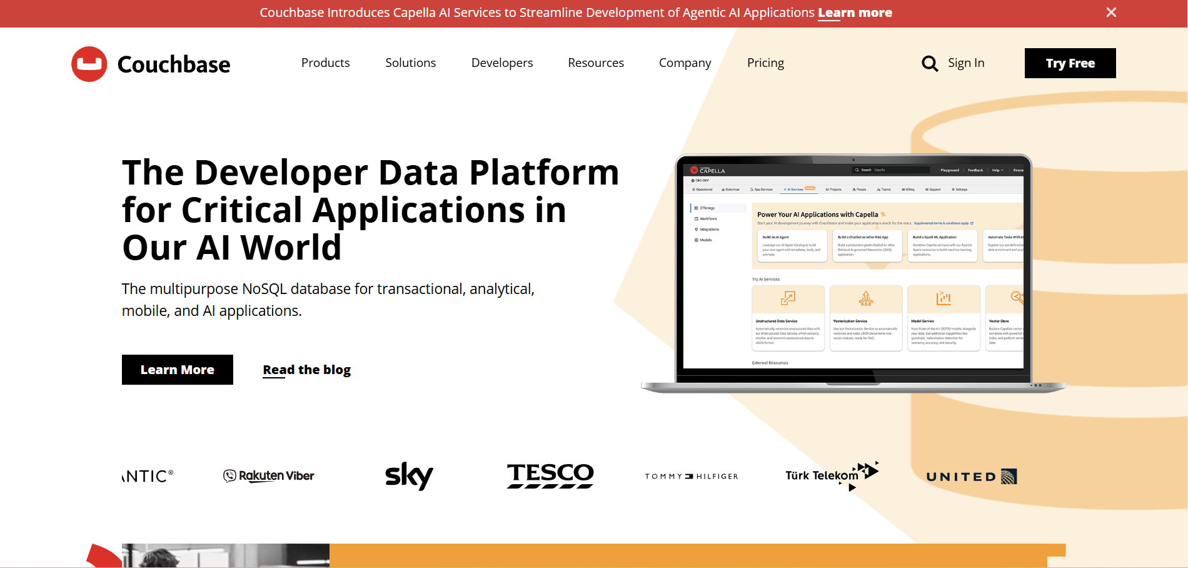This screenshot has height=568, width=1188.
Task: Click the Learn More hero button
Action: (178, 370)
